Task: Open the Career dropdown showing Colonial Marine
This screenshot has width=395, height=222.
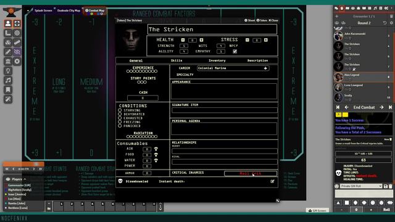Action: click(233, 68)
